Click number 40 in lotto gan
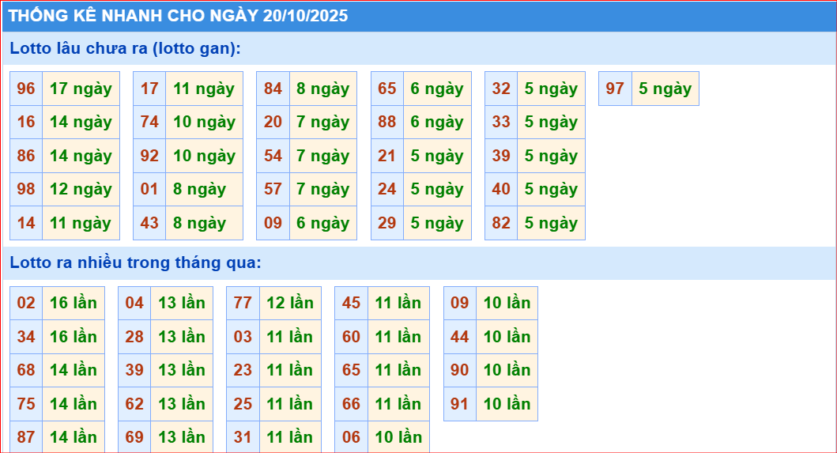This screenshot has height=453, width=837. click(501, 189)
